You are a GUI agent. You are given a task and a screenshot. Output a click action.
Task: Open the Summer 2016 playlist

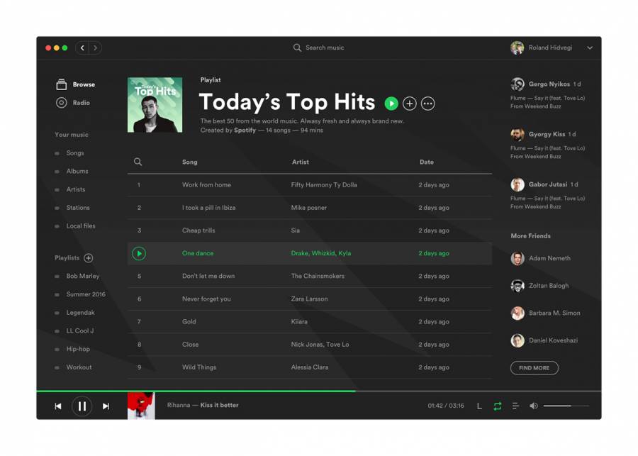click(85, 294)
